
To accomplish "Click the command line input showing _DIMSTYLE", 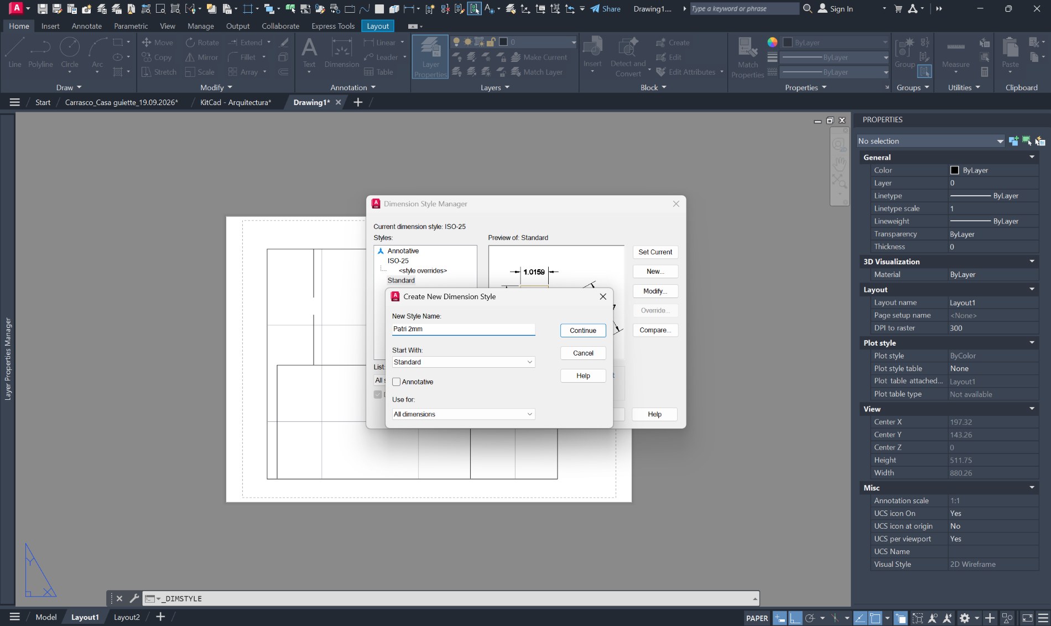I will click(x=451, y=598).
